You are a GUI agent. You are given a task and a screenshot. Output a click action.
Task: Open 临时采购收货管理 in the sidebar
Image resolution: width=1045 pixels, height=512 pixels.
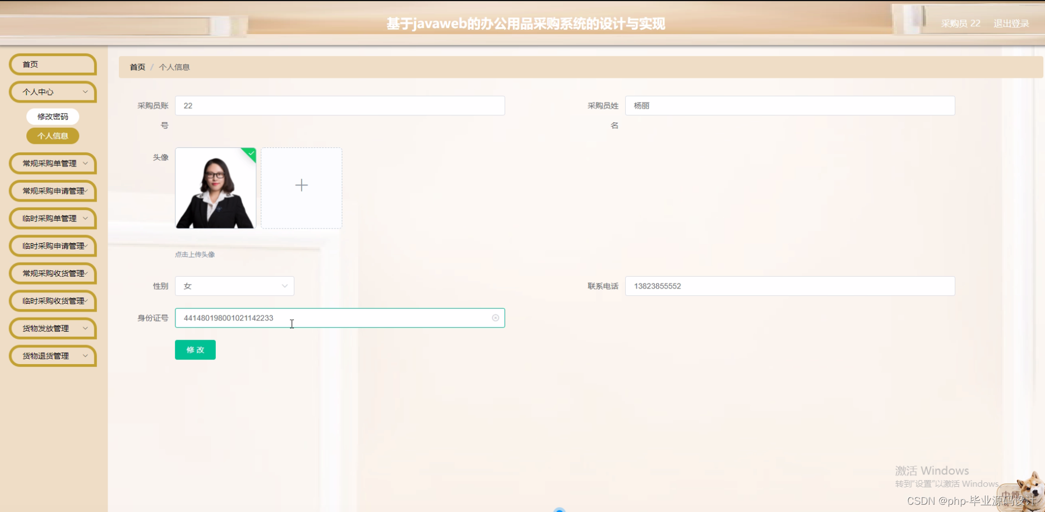pos(52,301)
